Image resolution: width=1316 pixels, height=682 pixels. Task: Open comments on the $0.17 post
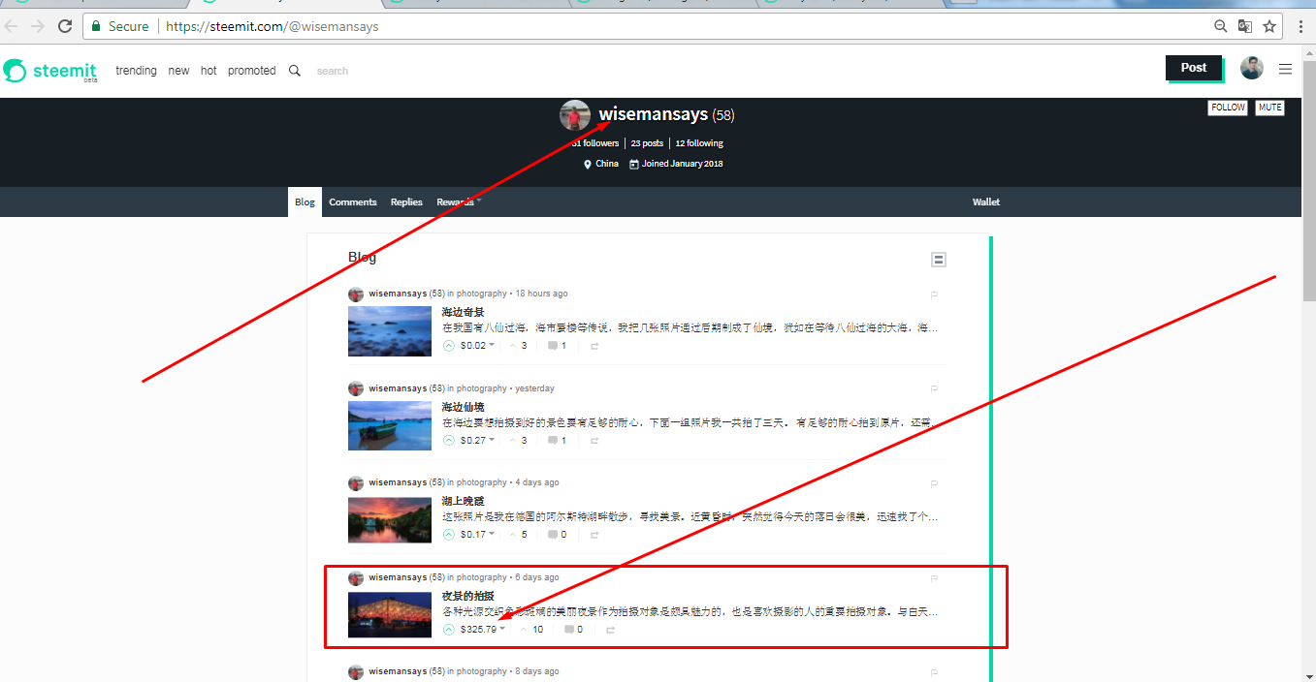click(x=558, y=535)
